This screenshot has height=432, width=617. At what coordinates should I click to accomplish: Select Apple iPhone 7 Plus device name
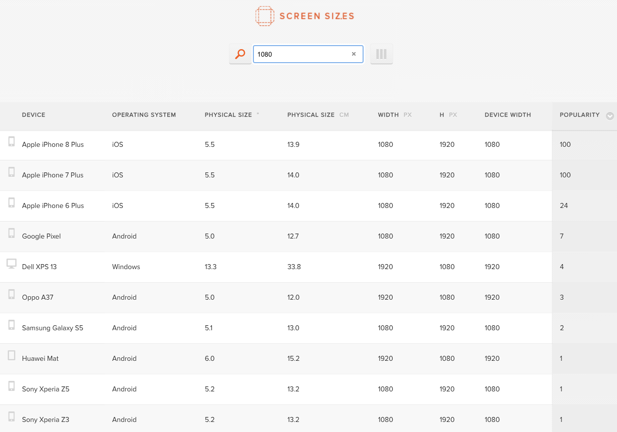tap(53, 175)
